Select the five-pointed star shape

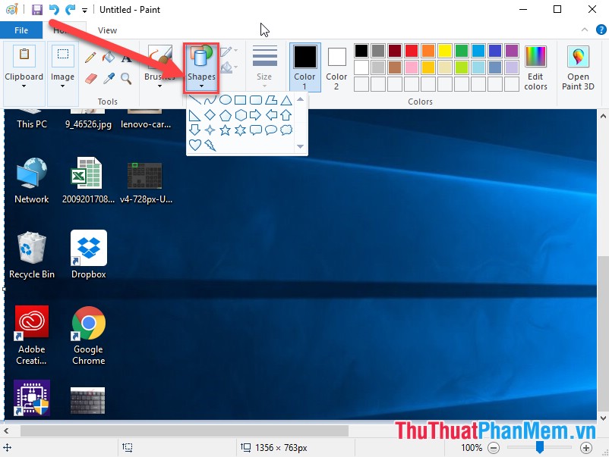[225, 130]
